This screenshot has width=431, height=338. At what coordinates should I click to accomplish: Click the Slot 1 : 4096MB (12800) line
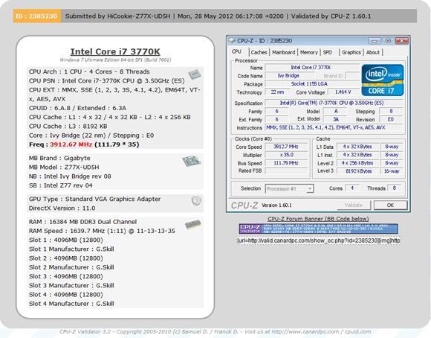(x=66, y=240)
